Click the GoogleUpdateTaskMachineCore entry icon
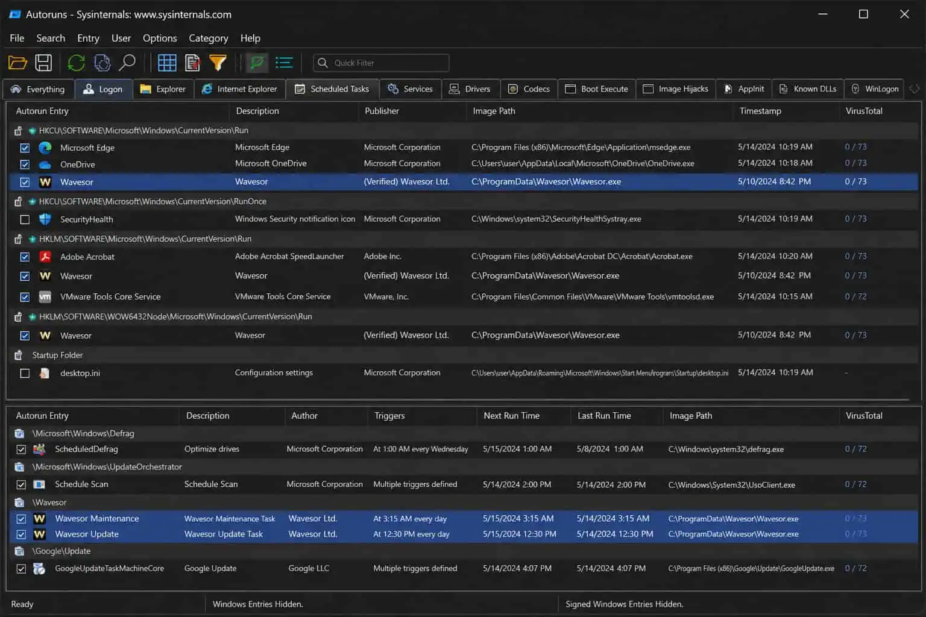This screenshot has height=617, width=926. pyautogui.click(x=39, y=568)
